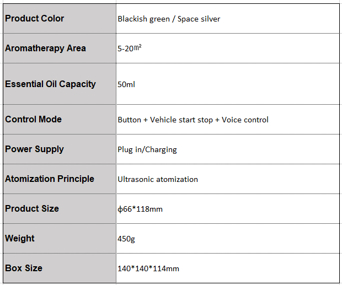Click the 140*140*114mm value cell

[228, 268]
